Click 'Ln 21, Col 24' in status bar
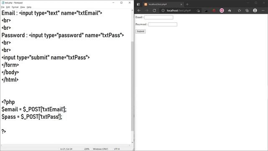Image resolution: width=268 pixels, height=151 pixels. (x=66, y=149)
